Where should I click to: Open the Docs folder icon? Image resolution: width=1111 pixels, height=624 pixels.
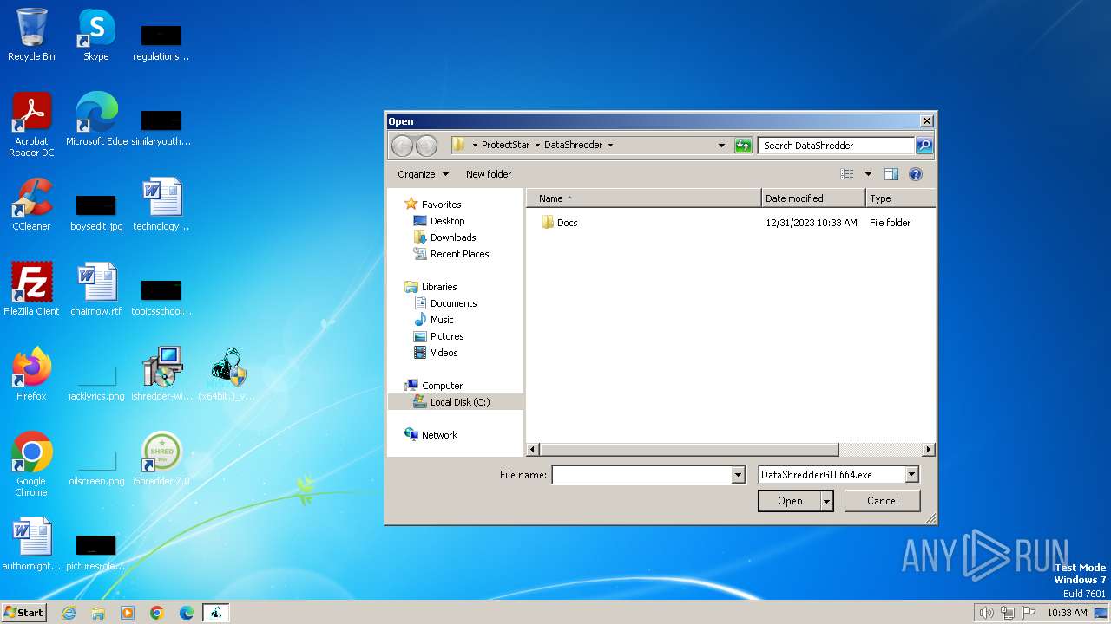548,223
